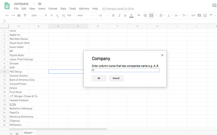Click the column name input field
Image resolution: width=217 pixels, height=135 pixels.
126,70
